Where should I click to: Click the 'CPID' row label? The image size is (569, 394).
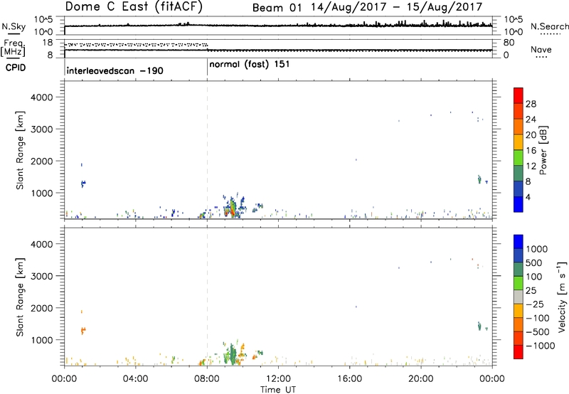tap(16, 68)
